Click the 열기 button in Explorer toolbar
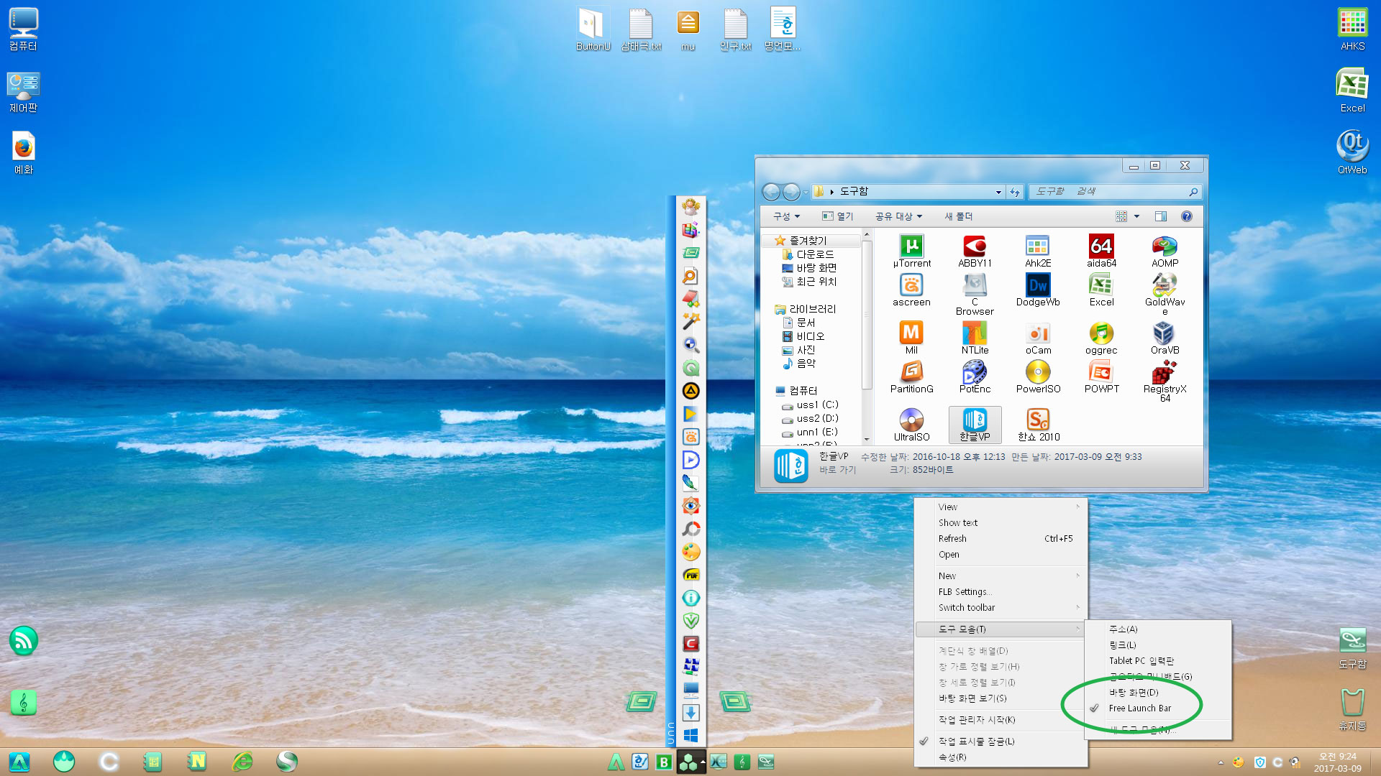 pos(838,216)
